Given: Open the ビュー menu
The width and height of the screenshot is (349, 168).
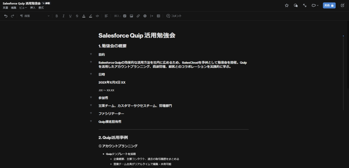Looking at the screenshot, I should click(x=23, y=8).
